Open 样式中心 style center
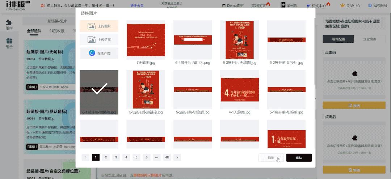This screenshot has width=391, height=179. [318, 5]
